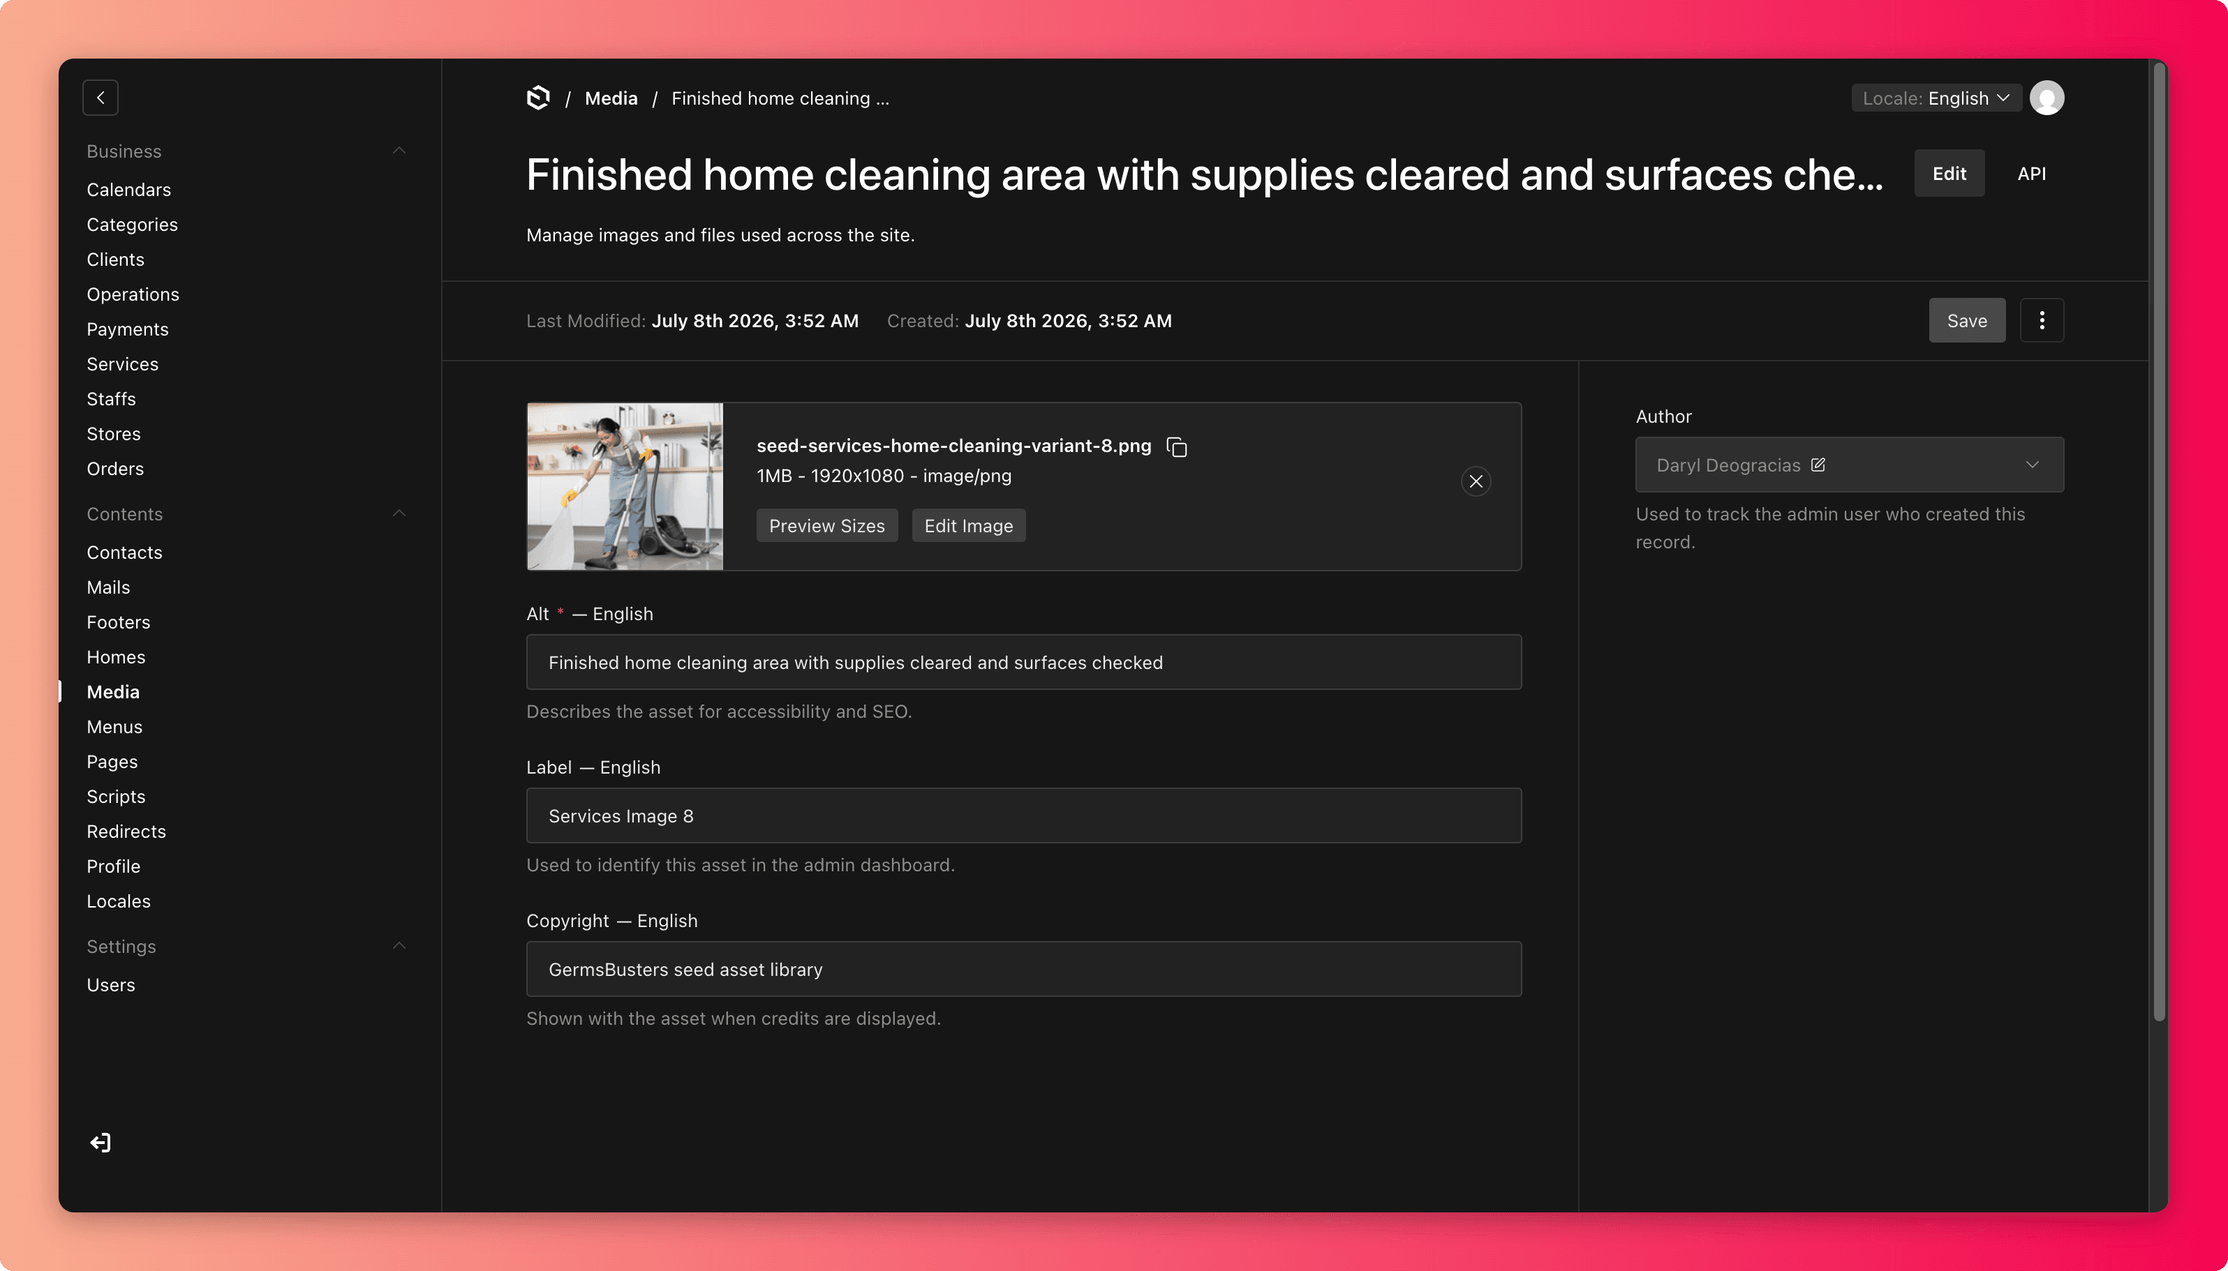The image size is (2228, 1271).
Task: Collapse the Contents nav group
Action: click(x=399, y=513)
